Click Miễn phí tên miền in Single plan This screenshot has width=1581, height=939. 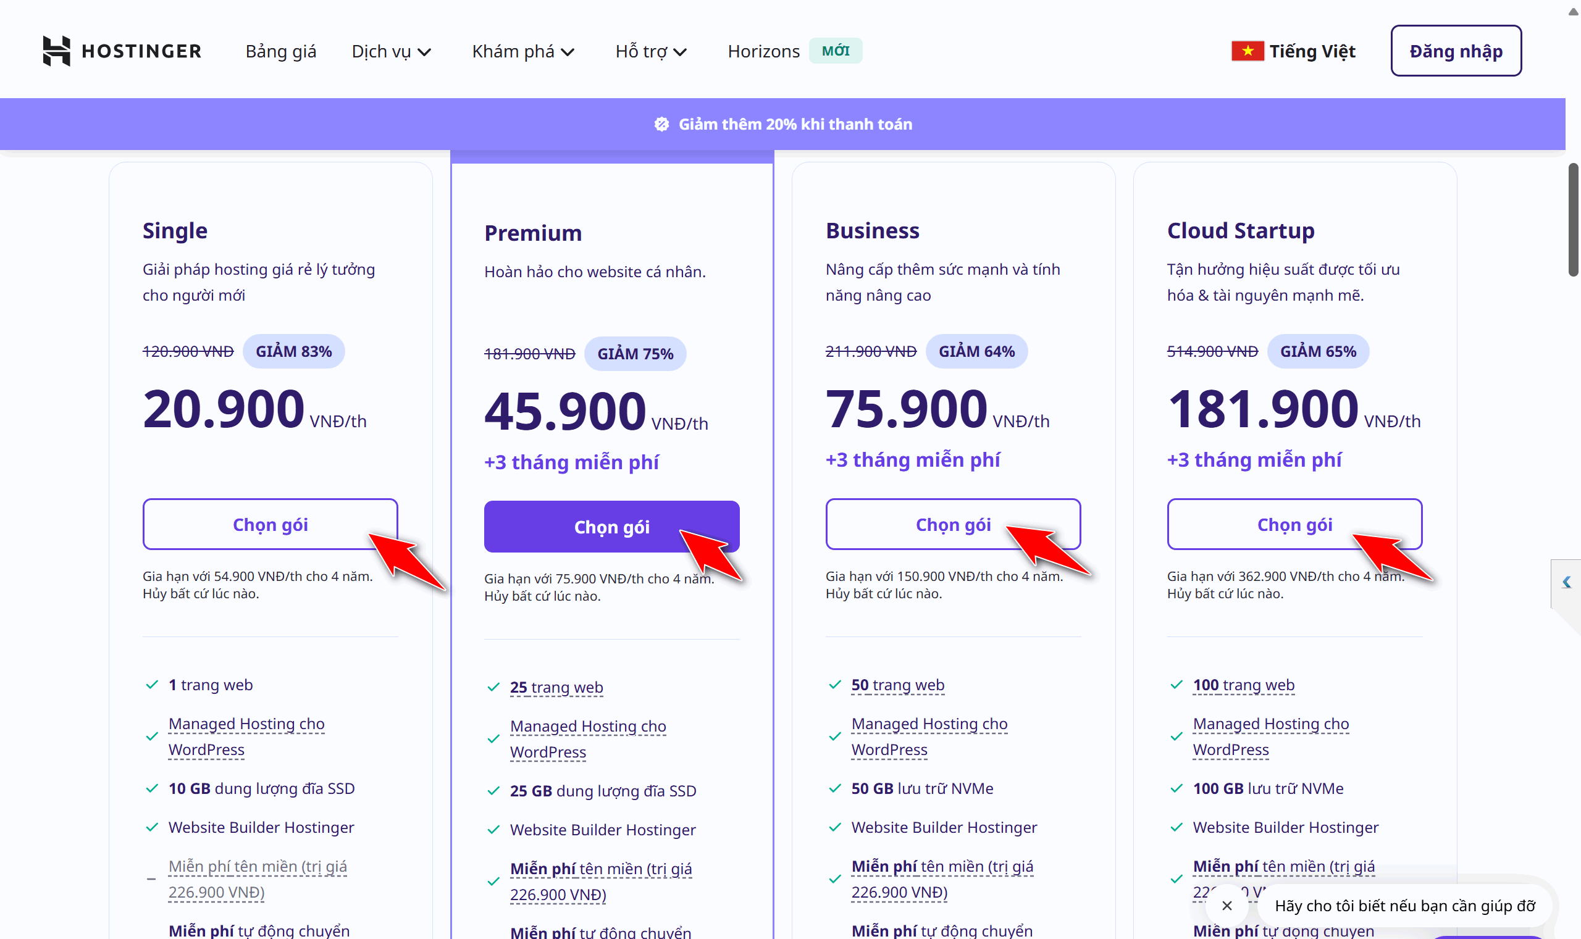258,879
